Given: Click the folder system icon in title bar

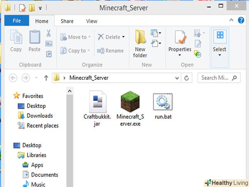Looking at the screenshot, I should coord(8,8).
